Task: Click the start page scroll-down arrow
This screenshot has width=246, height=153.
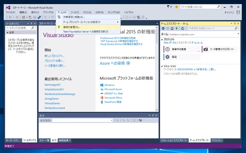Action: point(157,110)
